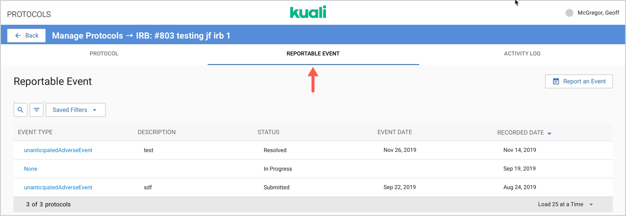Click the McGregor, Geoff user name
Screen dimensions: 626x216
point(598,13)
